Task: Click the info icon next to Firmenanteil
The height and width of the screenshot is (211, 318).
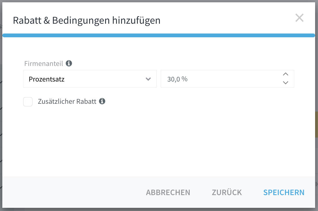Action: (69, 63)
